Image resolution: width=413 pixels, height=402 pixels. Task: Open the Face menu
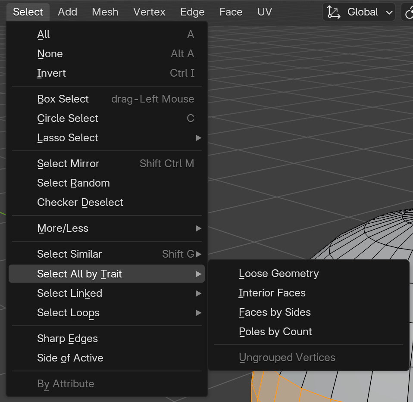(x=231, y=12)
